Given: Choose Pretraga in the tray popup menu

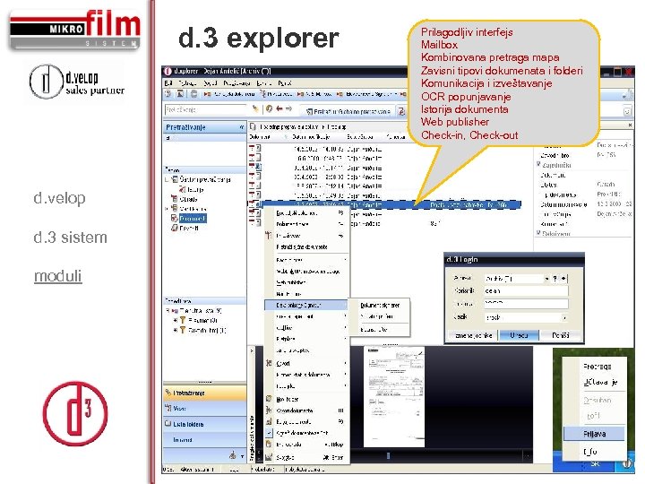Looking at the screenshot, I should click(597, 367).
